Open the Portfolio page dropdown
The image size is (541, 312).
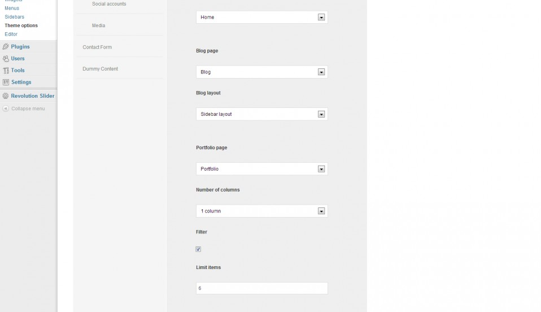[262, 169]
